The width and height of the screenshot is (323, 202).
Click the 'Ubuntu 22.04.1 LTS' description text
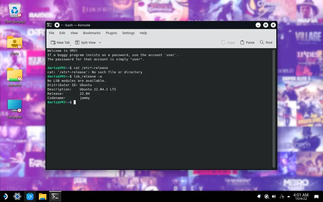pos(98,89)
